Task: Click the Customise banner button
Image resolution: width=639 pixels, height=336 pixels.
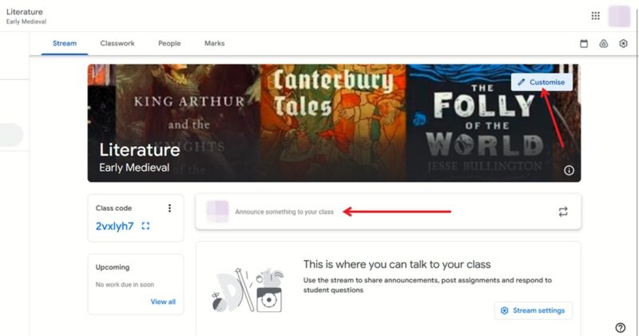Action: (542, 82)
